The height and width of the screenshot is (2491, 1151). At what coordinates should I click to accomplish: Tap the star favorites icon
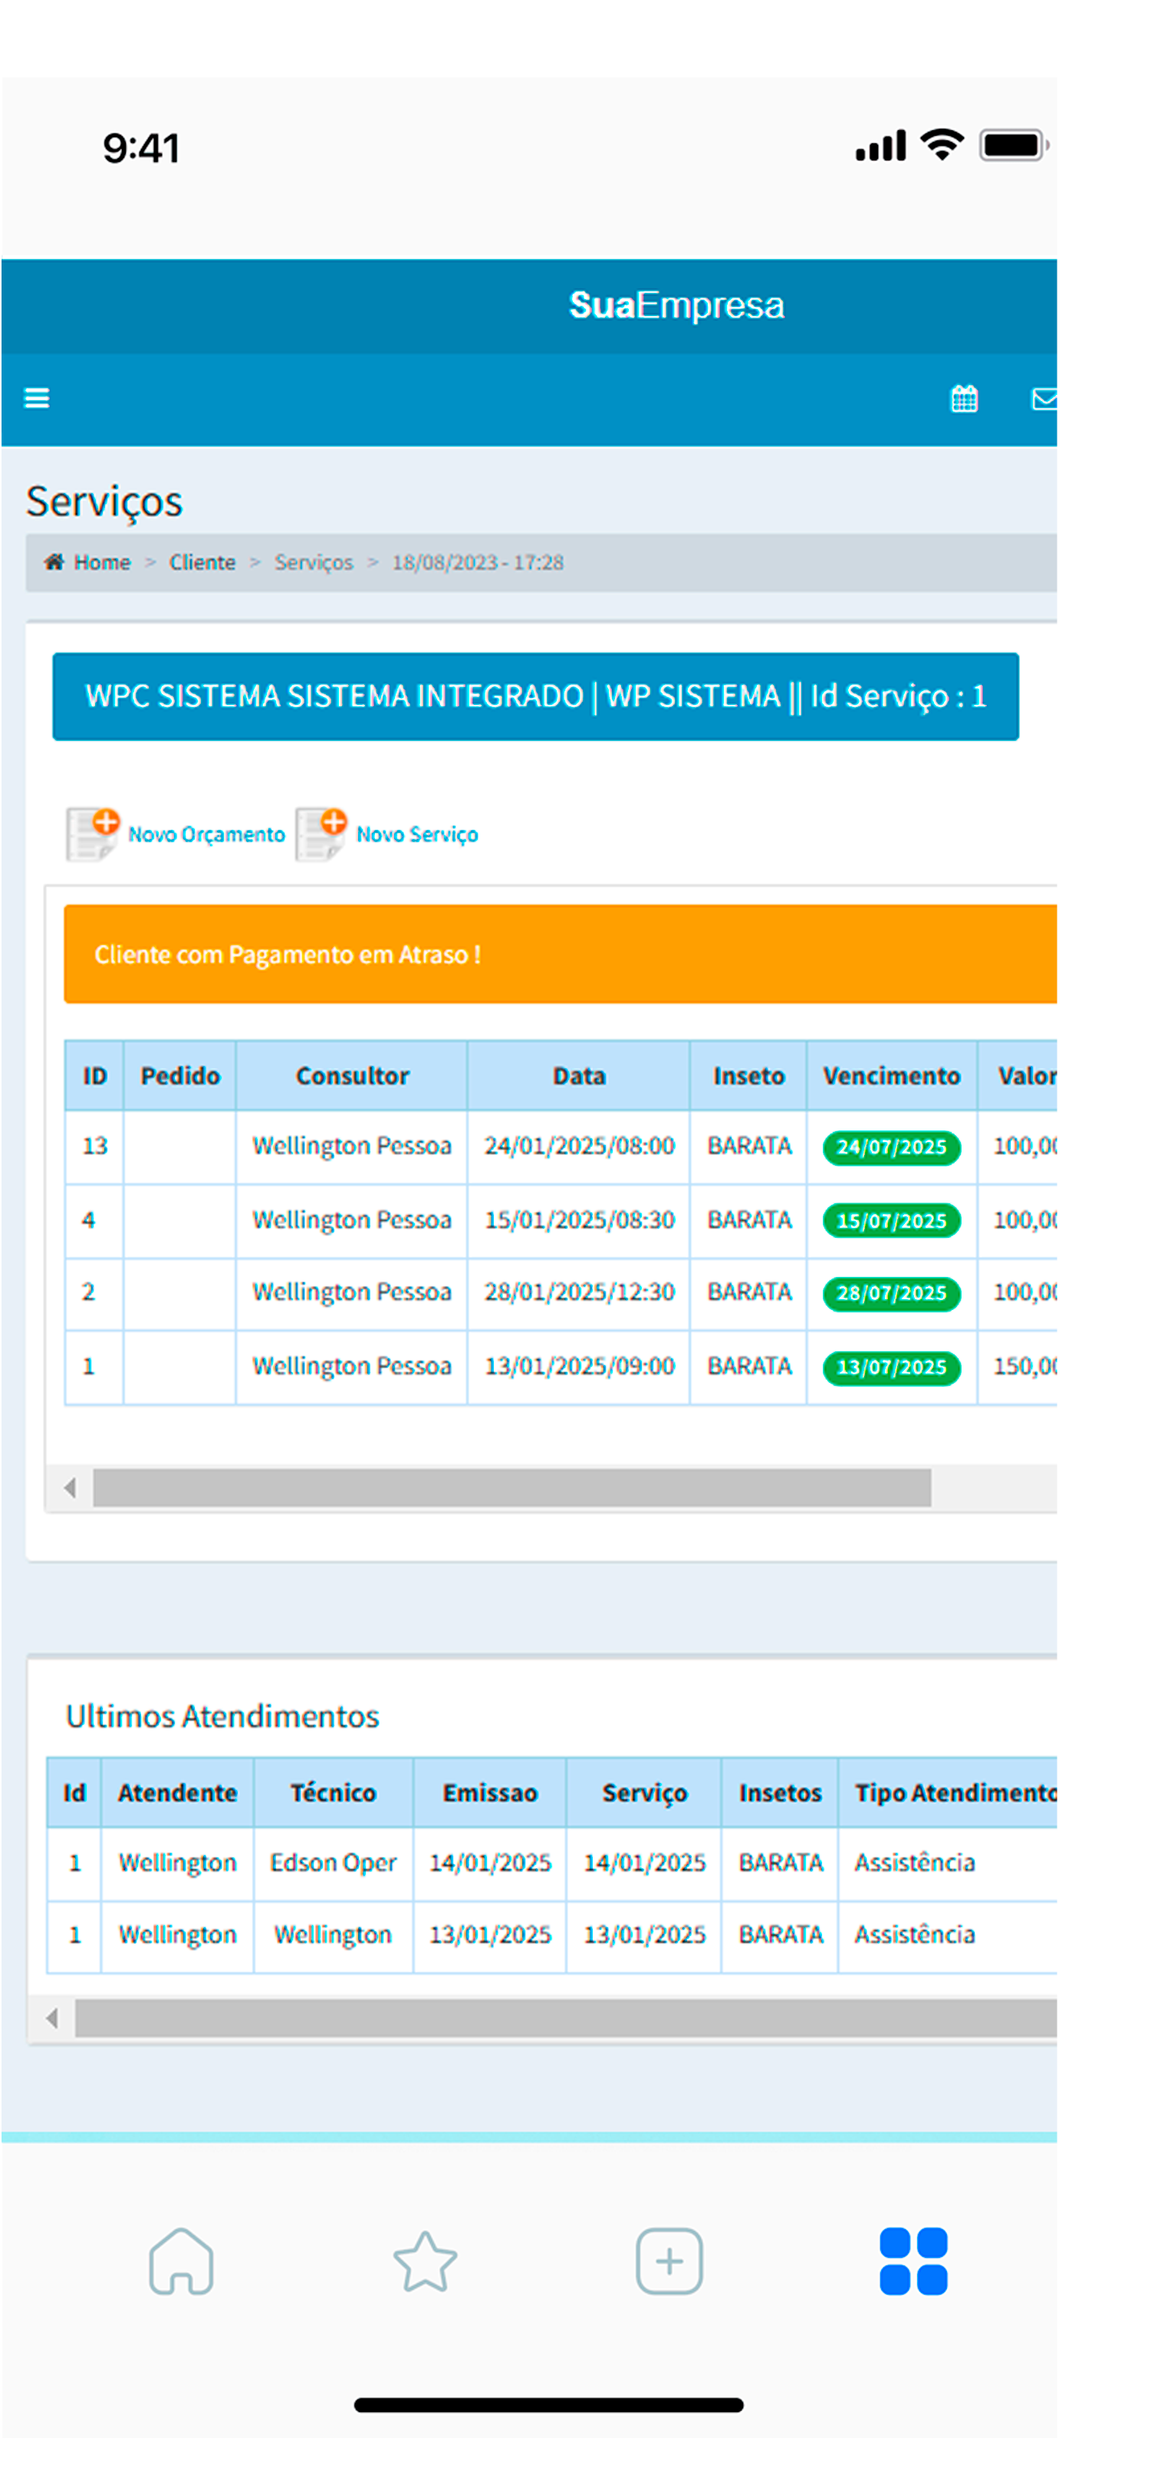pyautogui.click(x=425, y=2261)
